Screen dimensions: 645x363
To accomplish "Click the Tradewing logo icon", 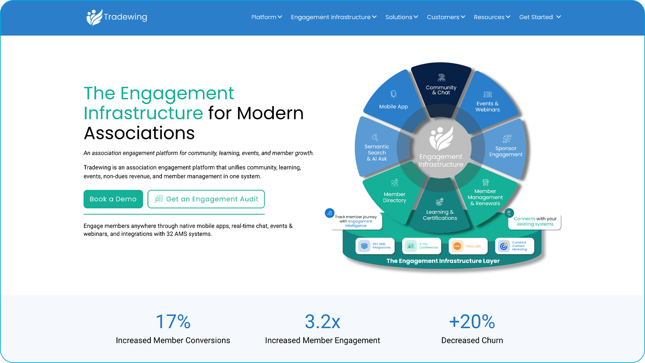I will click(94, 17).
